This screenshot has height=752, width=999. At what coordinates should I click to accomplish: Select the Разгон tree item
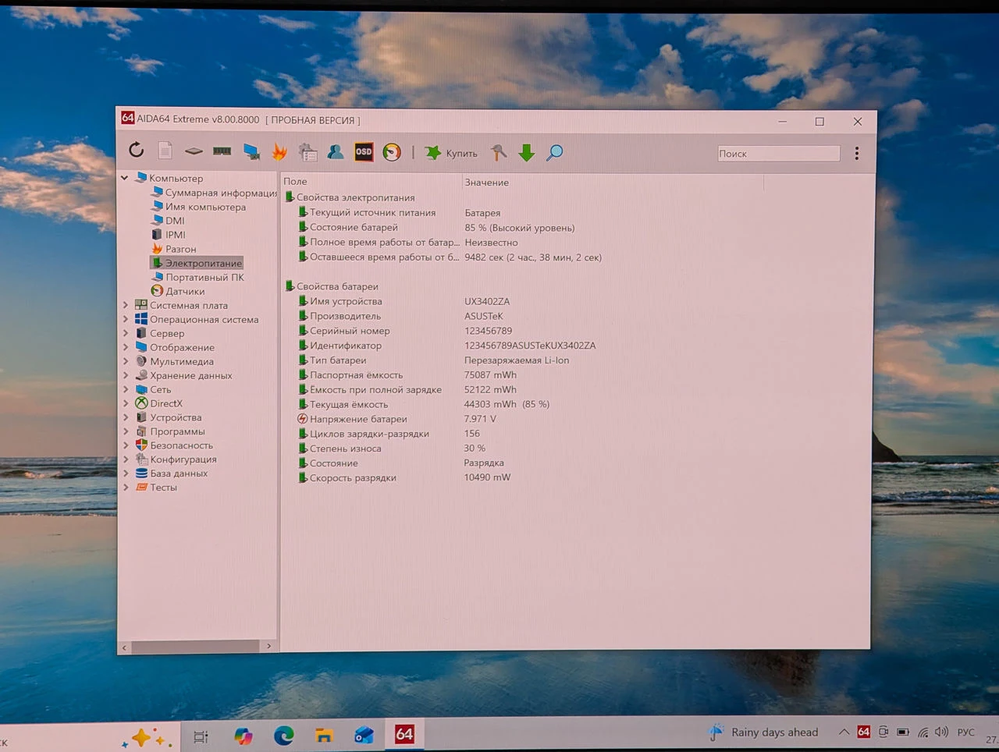coord(173,249)
